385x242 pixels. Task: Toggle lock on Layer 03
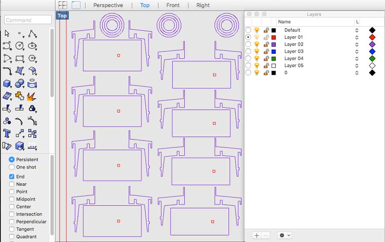tap(266, 52)
